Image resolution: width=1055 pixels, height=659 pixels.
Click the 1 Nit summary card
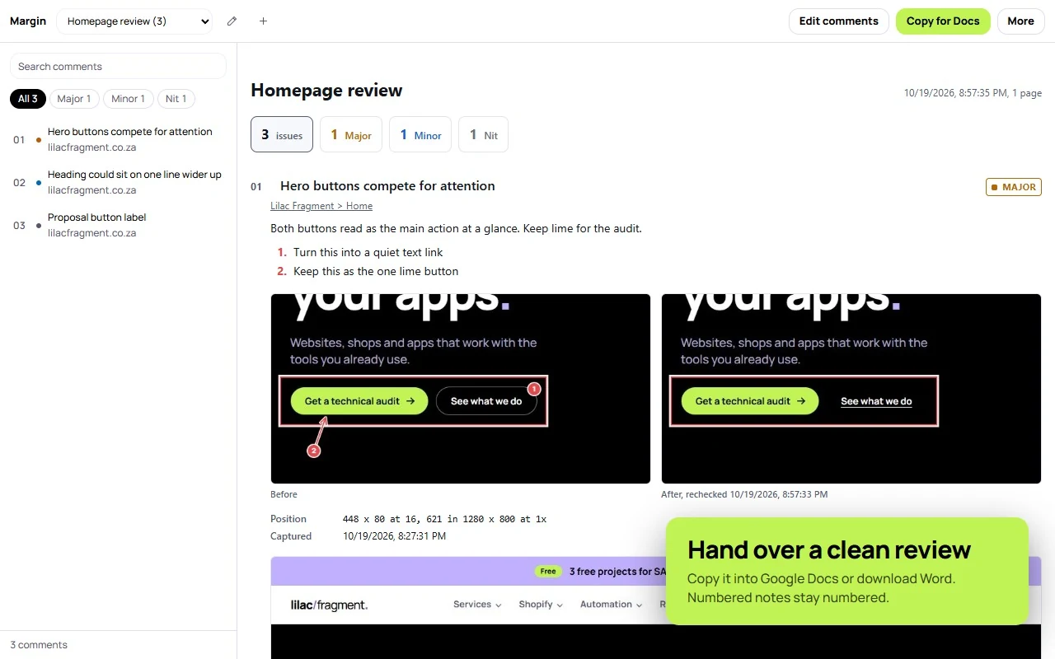[483, 134]
